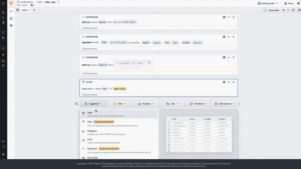
Task: Open the Help menu
Action: point(25,5)
